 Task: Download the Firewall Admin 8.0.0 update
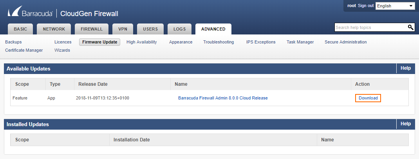368,98
